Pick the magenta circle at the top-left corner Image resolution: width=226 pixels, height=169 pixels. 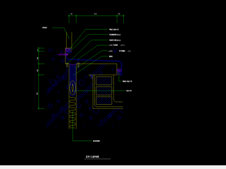67,50
